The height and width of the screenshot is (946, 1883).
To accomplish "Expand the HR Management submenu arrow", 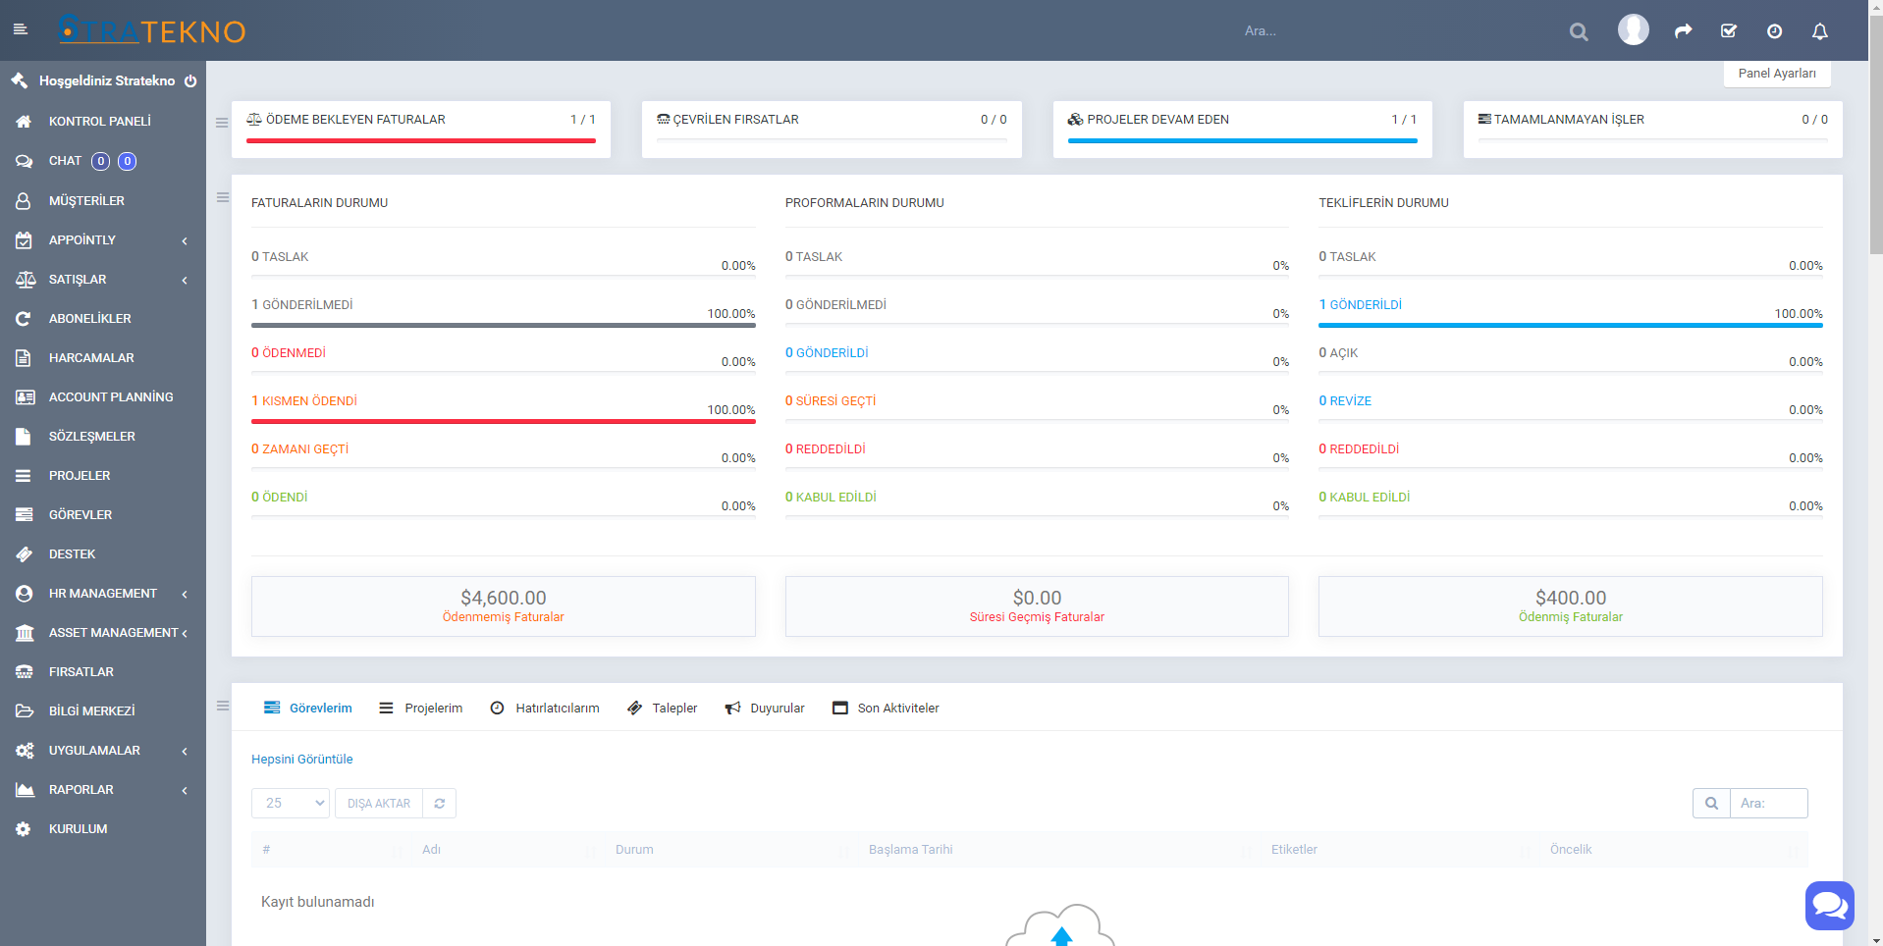I will 185,594.
